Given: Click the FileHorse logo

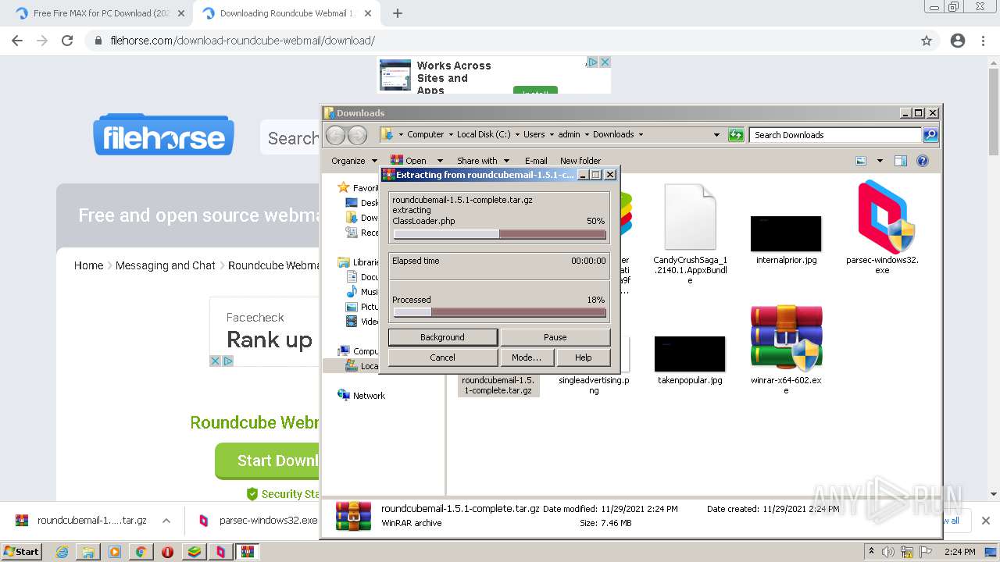Looking at the screenshot, I should coord(164,135).
